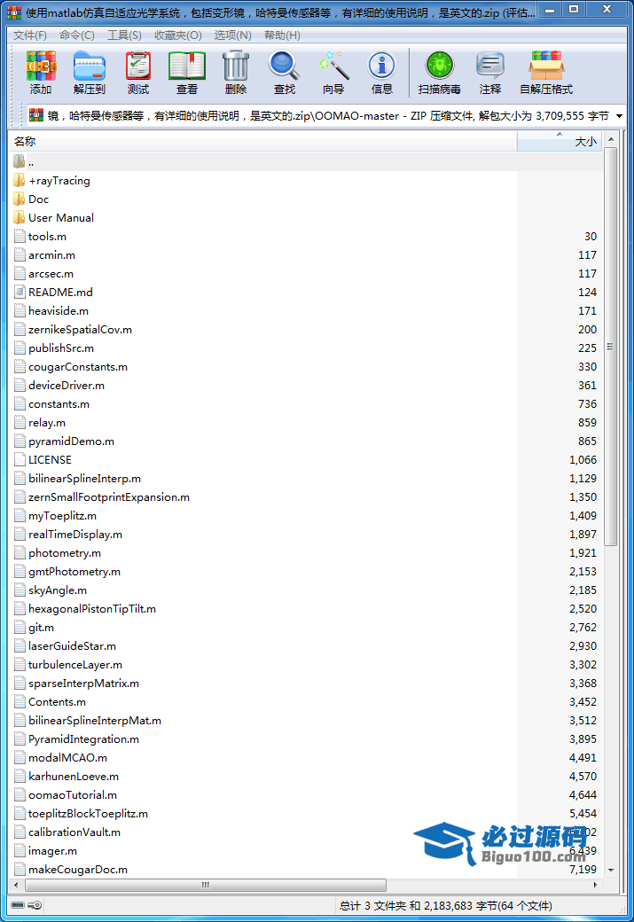Select file arcmin.m
634x922 pixels.
[51, 255]
